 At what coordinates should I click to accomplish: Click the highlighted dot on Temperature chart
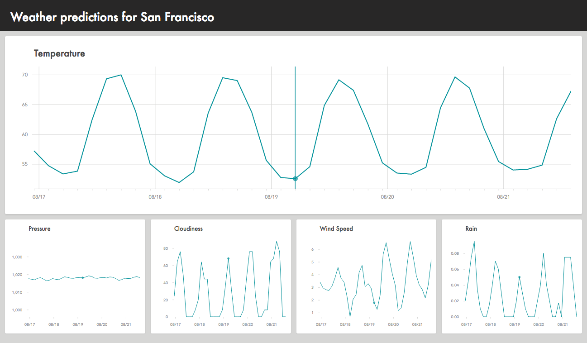click(x=295, y=179)
